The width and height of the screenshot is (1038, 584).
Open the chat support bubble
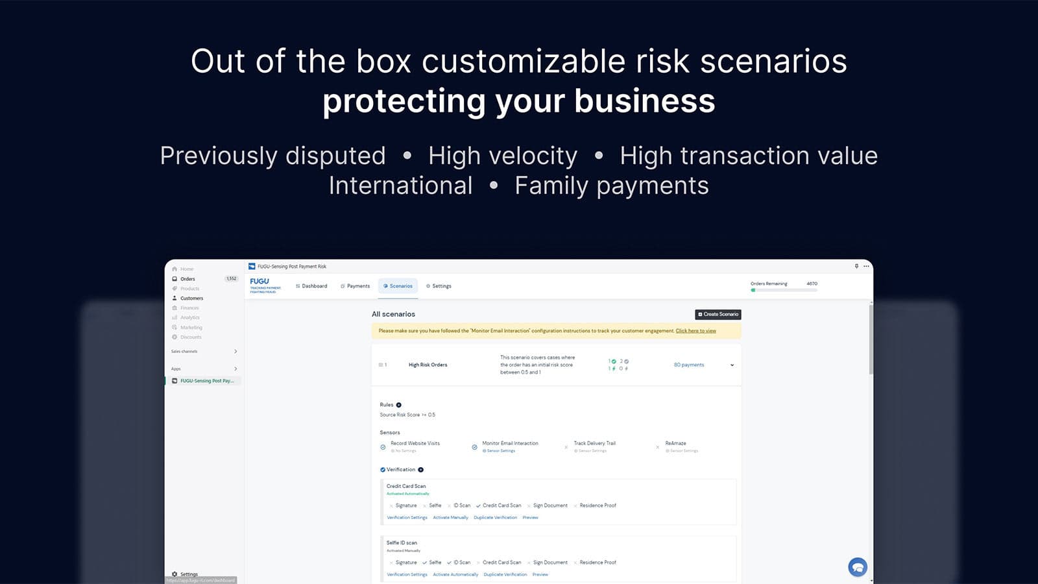[857, 566]
